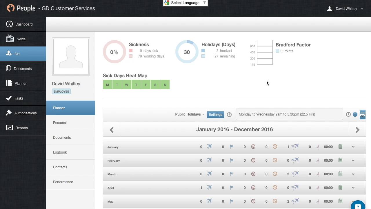The width and height of the screenshot is (371, 209).
Task: Open the Authorisations gavel item
Action: [x=23, y=113]
